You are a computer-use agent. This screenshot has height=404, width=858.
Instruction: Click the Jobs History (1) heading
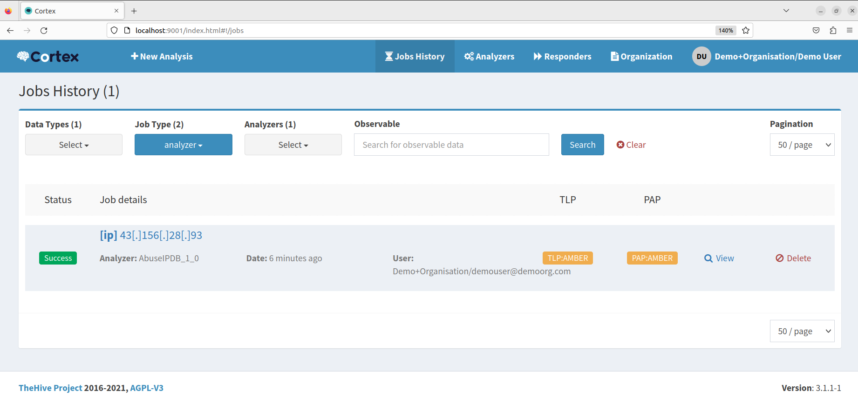pos(69,91)
